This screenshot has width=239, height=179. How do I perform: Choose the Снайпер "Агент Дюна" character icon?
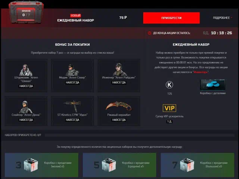coord(26,107)
